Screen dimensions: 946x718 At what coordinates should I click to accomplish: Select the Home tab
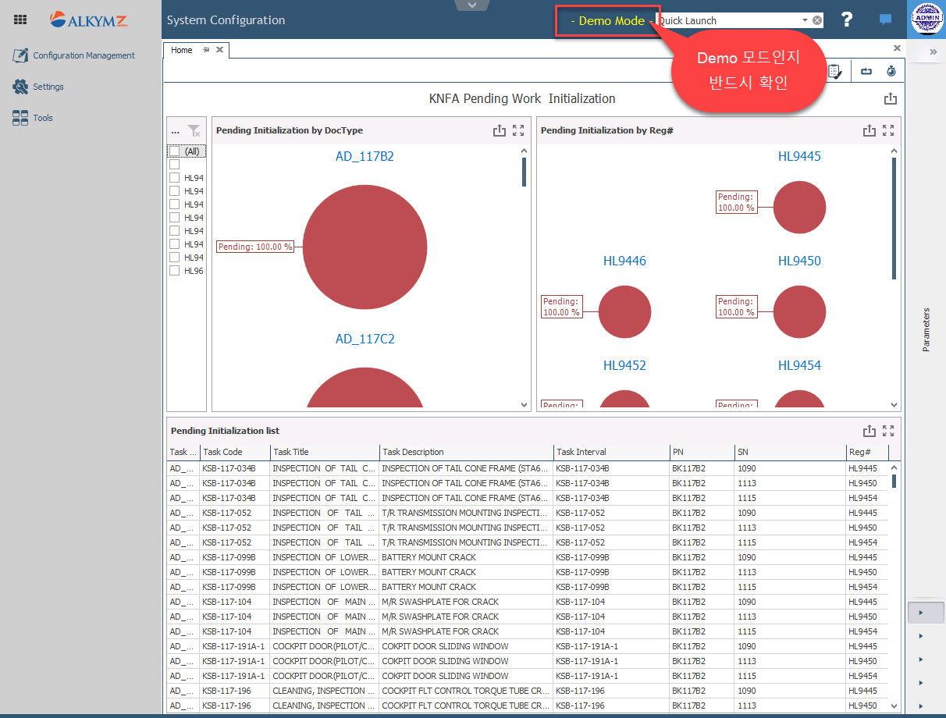pos(182,50)
